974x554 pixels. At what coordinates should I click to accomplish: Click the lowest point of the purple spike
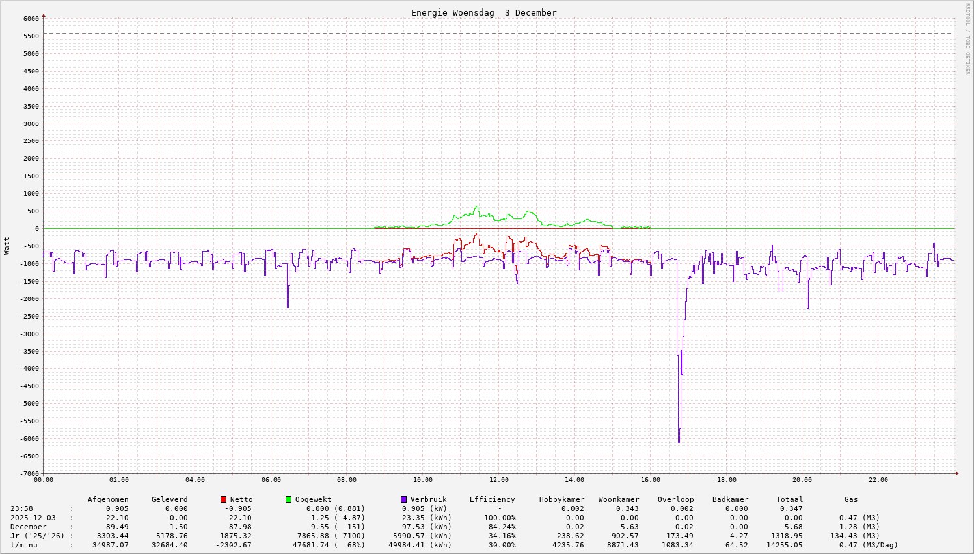pyautogui.click(x=679, y=442)
